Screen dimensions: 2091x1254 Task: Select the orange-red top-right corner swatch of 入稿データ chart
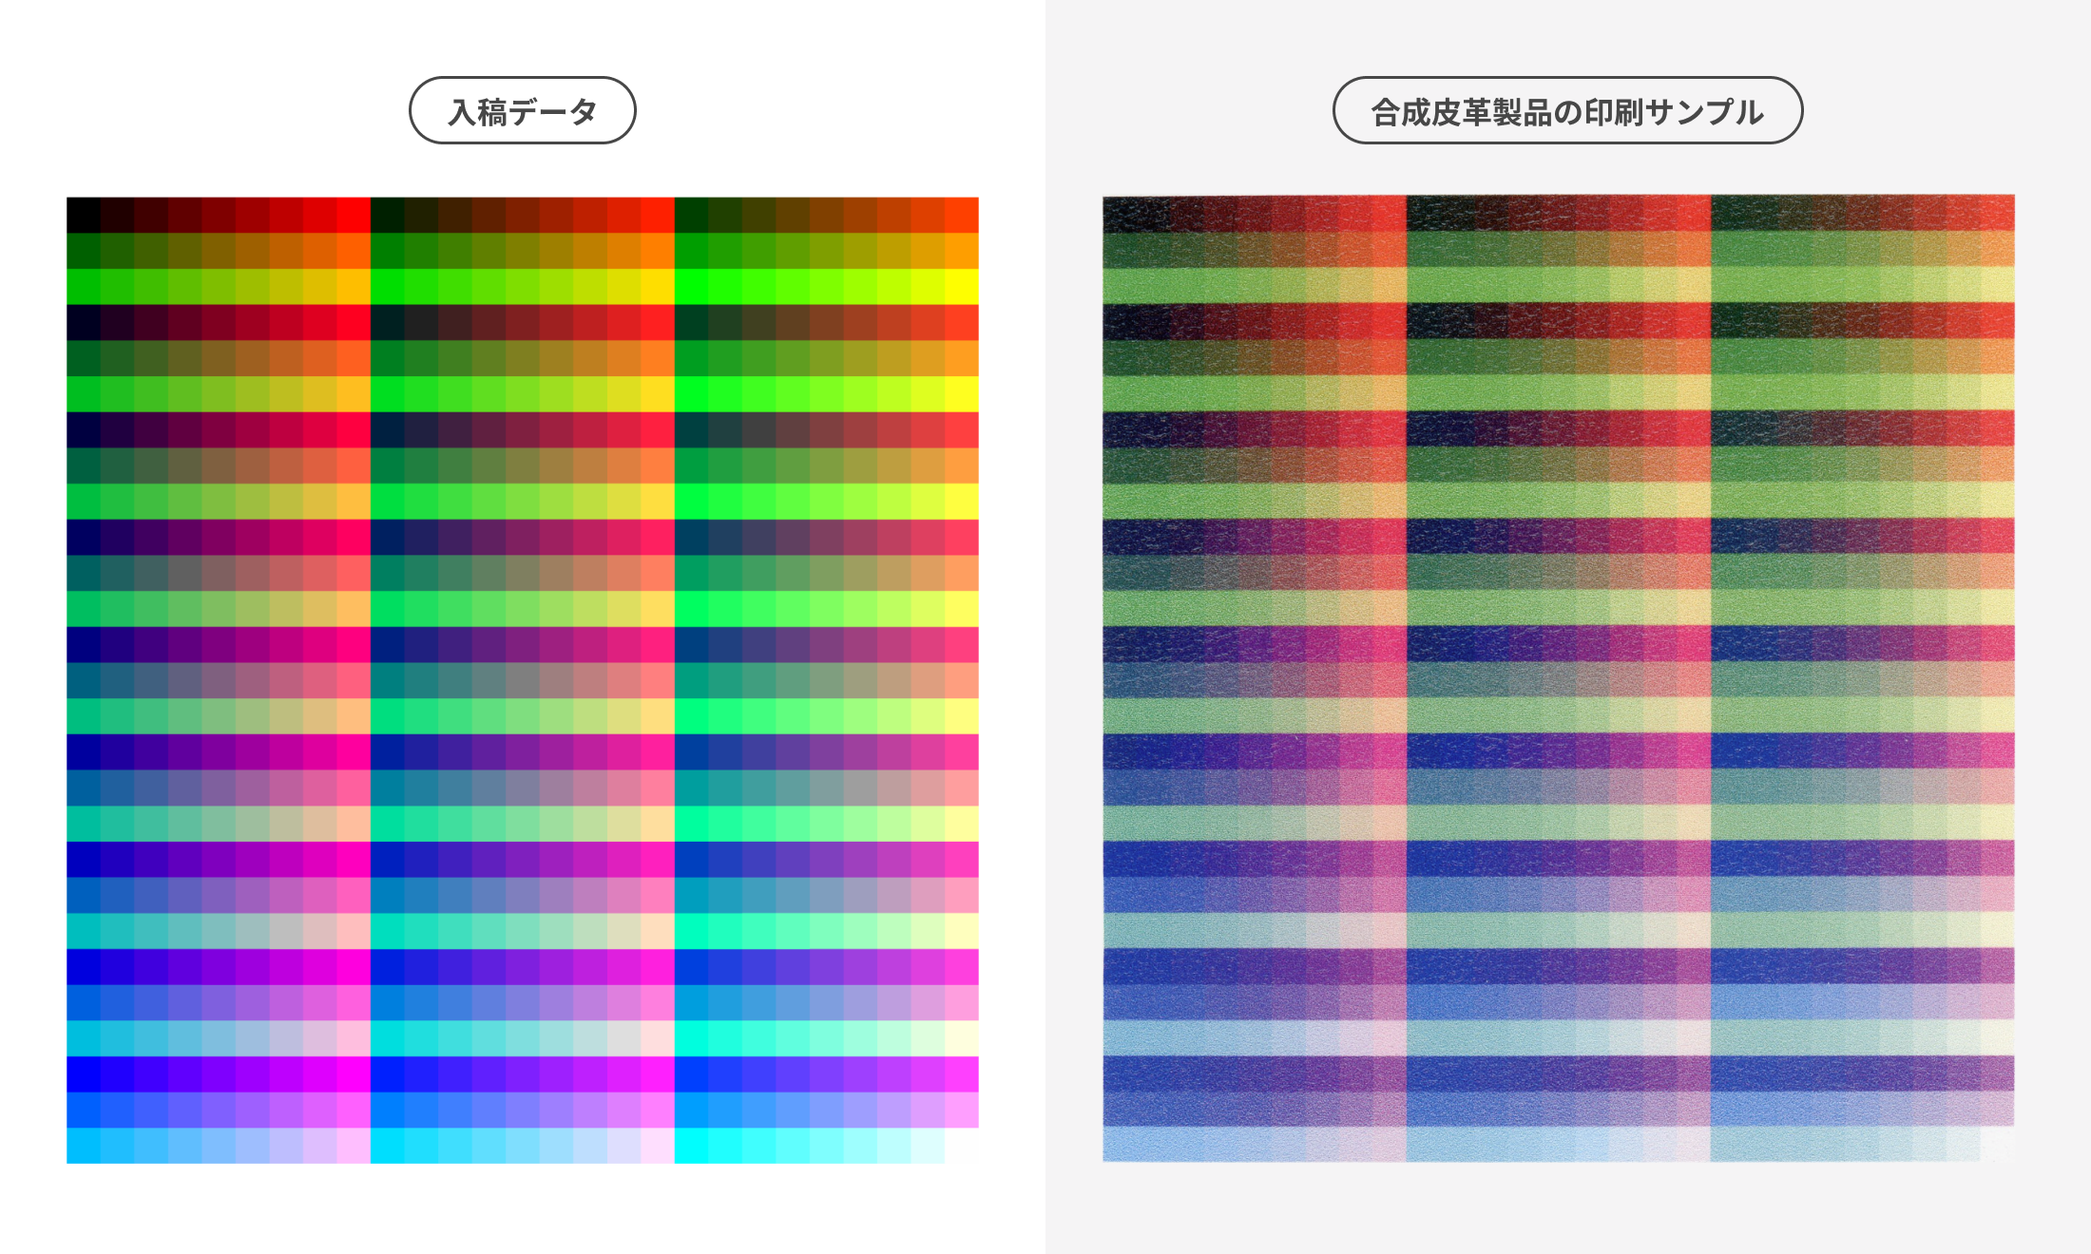click(x=961, y=215)
